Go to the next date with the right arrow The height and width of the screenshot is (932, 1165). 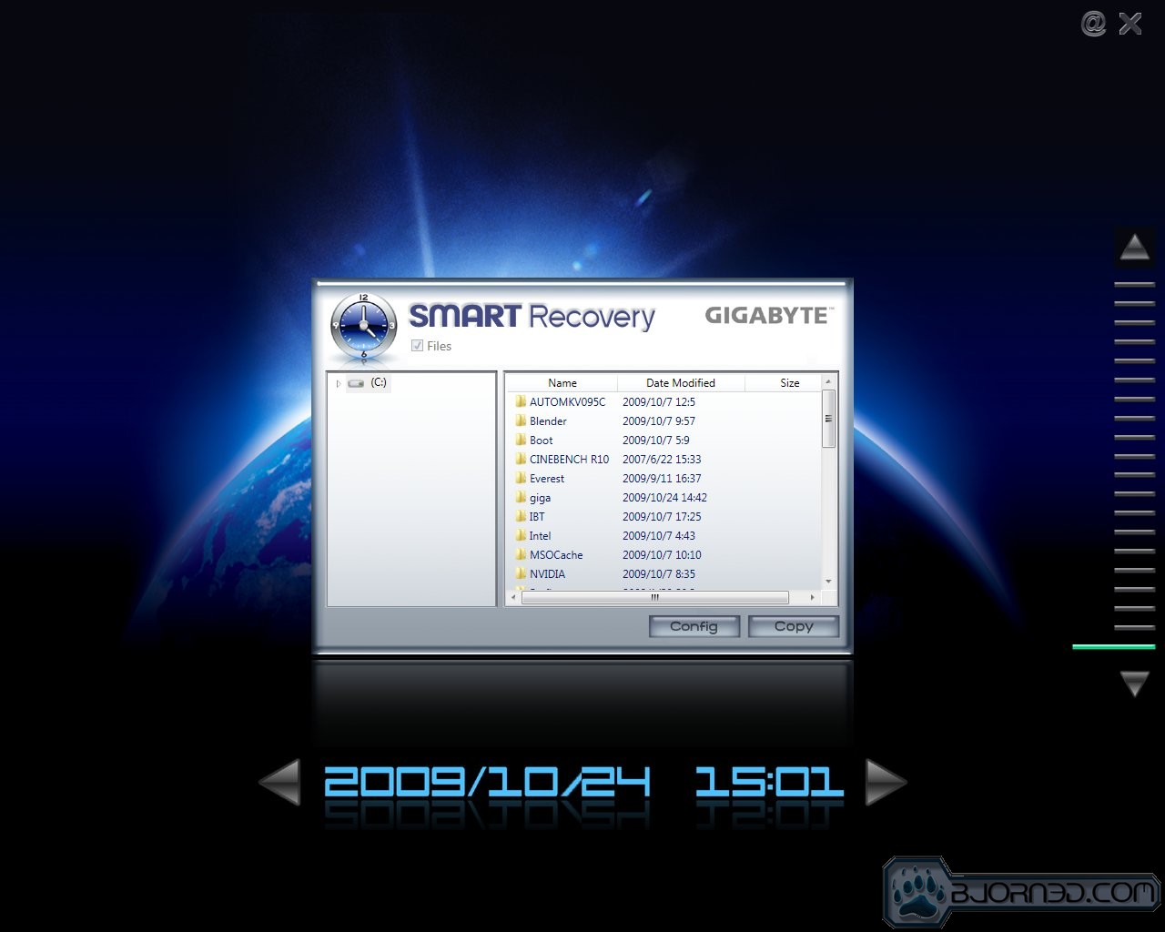tap(886, 782)
